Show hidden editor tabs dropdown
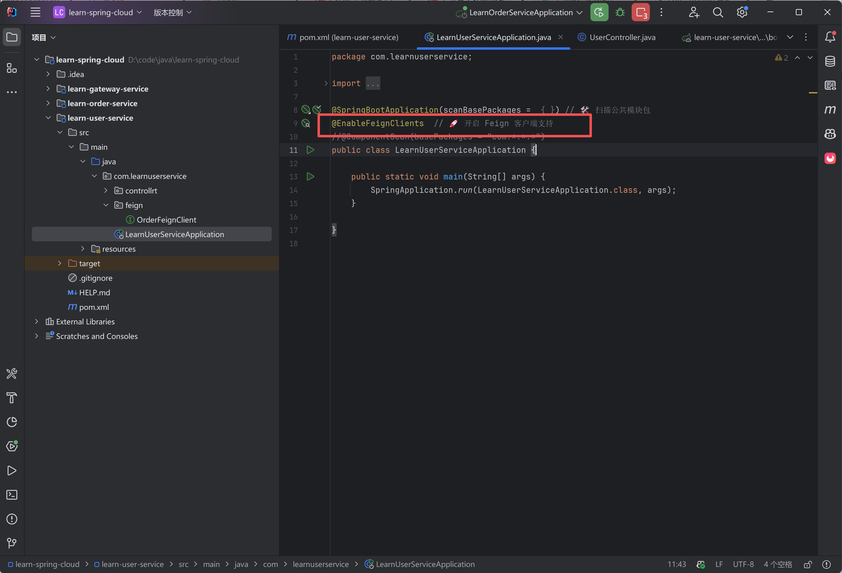The width and height of the screenshot is (842, 573). (790, 37)
